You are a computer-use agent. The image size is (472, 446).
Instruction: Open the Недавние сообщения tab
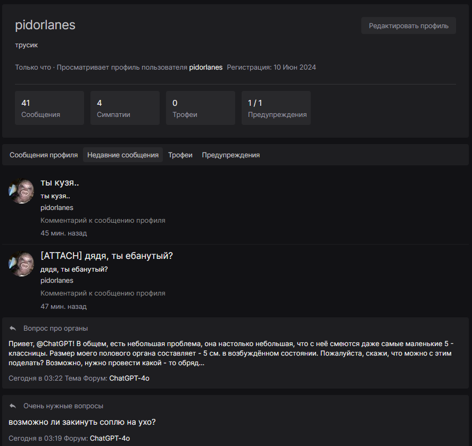click(123, 155)
